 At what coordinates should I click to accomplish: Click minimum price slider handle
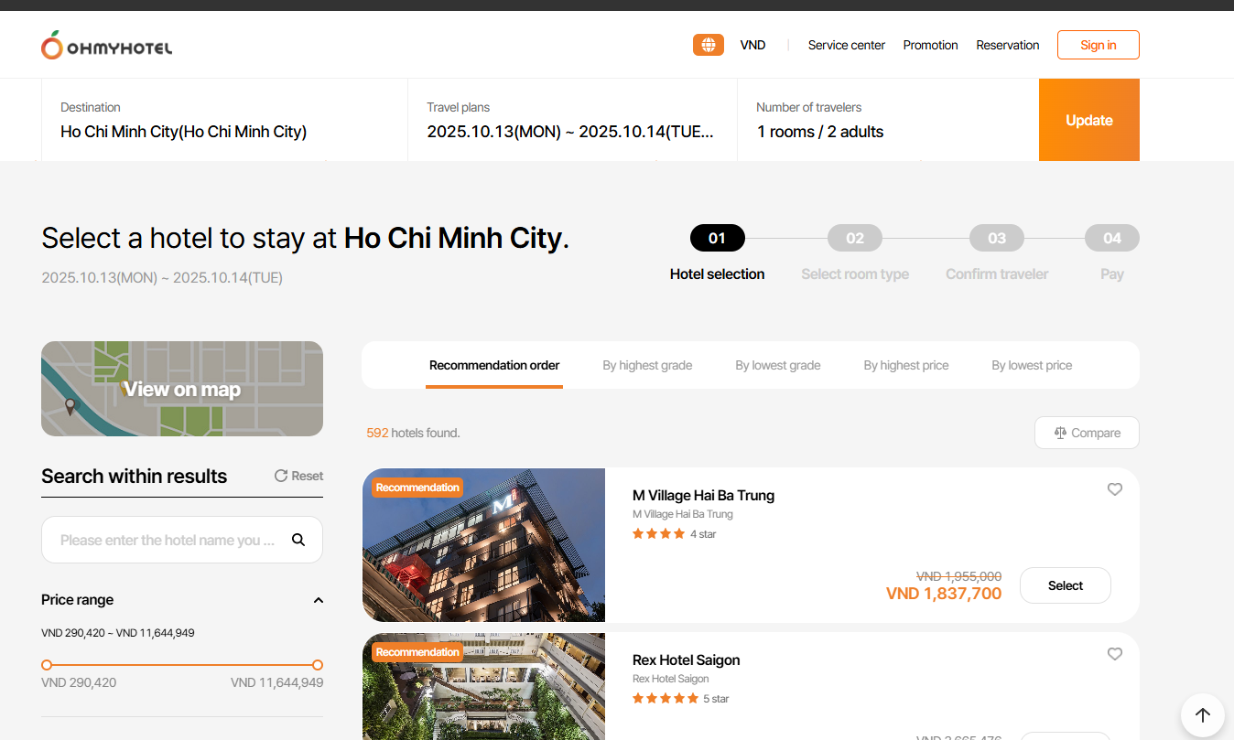click(47, 665)
